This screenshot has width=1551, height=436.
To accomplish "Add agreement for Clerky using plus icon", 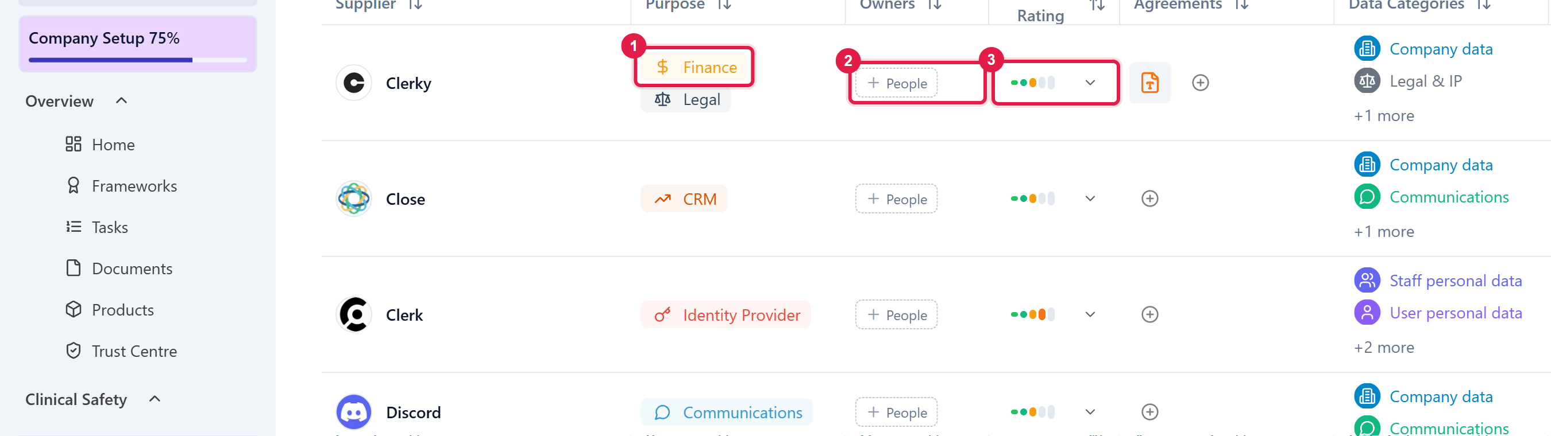I will pos(1200,83).
